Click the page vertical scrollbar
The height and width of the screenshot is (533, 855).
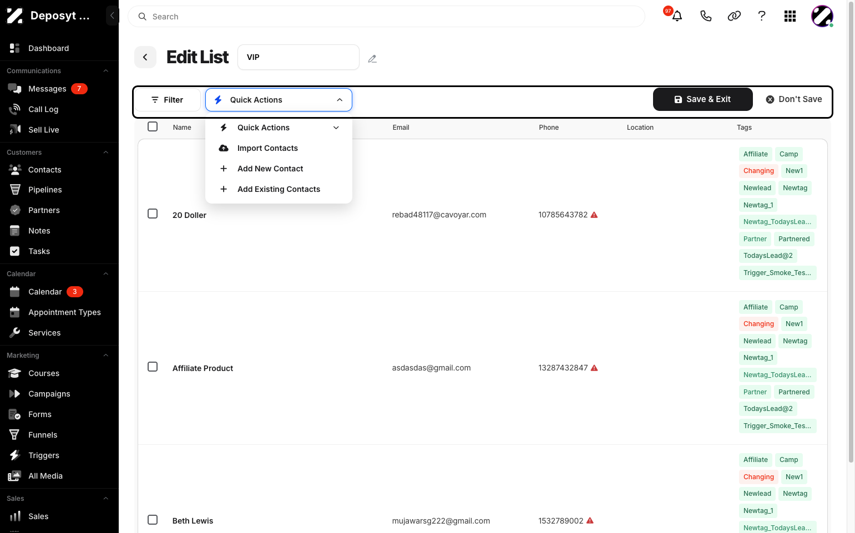851,232
